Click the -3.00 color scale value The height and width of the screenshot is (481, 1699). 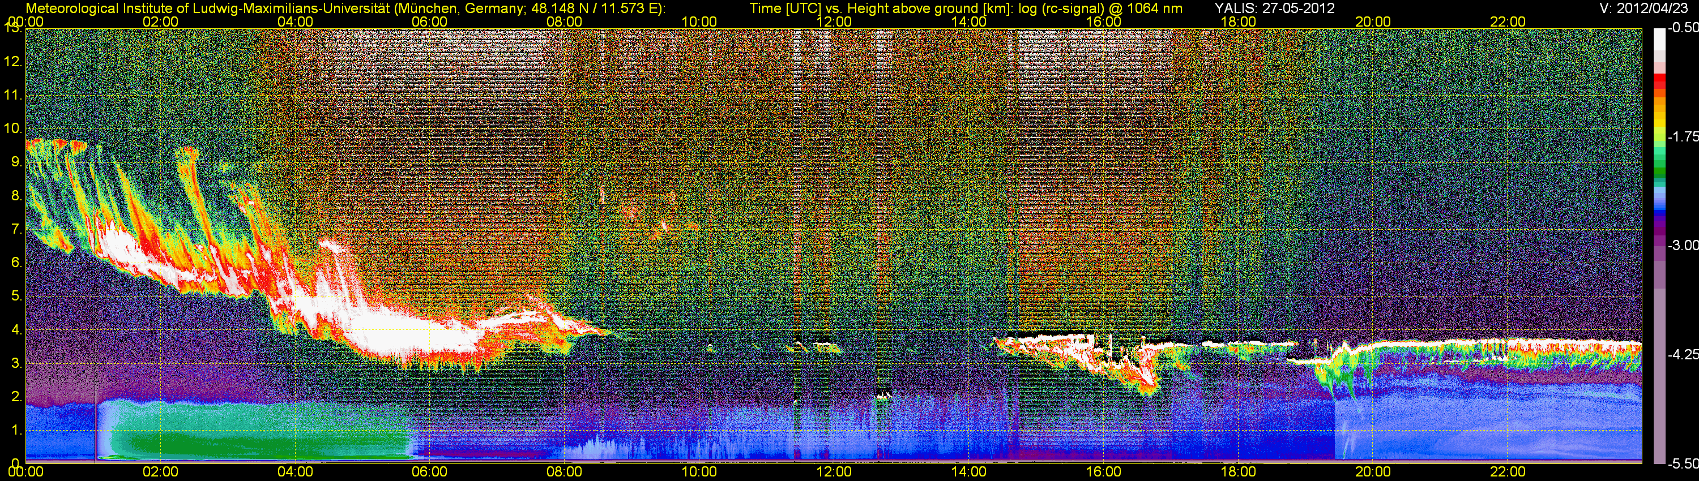(x=1683, y=245)
